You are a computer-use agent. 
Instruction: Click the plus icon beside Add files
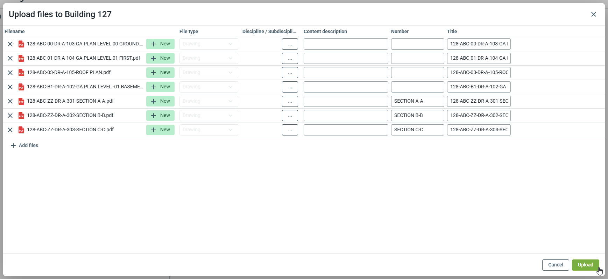pos(13,146)
